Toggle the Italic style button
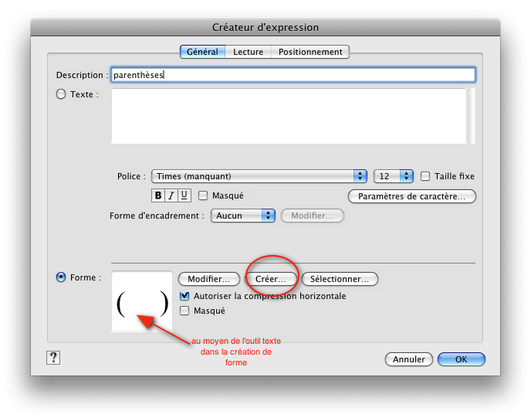Screen dimensions: 531x418 (172, 196)
